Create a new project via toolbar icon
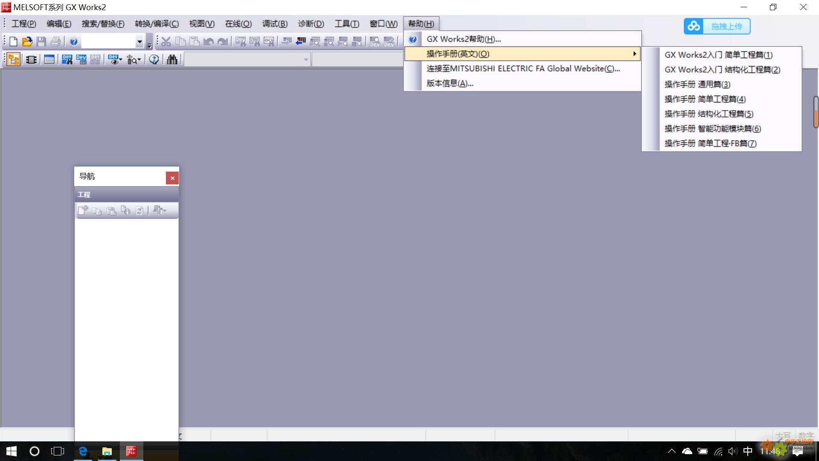Image resolution: width=819 pixels, height=461 pixels. pyautogui.click(x=13, y=41)
